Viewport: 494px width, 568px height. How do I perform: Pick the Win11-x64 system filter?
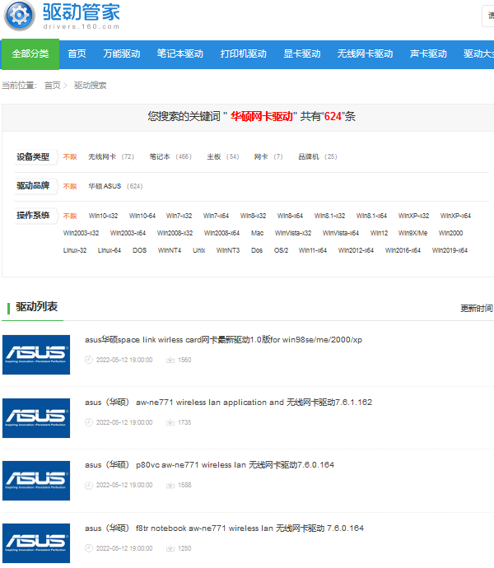(312, 250)
